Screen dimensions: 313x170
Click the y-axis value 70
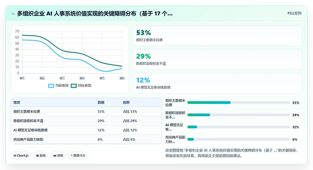(17, 32)
